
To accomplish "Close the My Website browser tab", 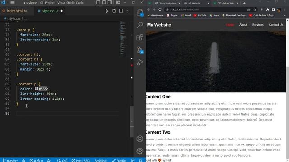I will (209, 3).
